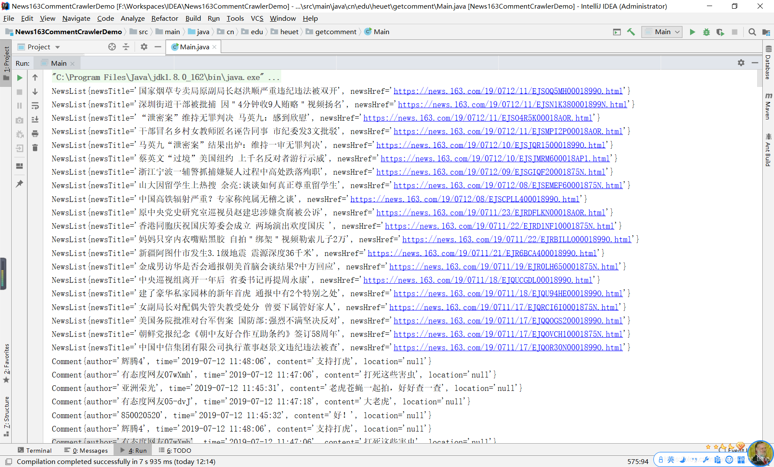Click the tool window quick access icon in status bar
This screenshot has width=774, height=467.
click(8, 461)
